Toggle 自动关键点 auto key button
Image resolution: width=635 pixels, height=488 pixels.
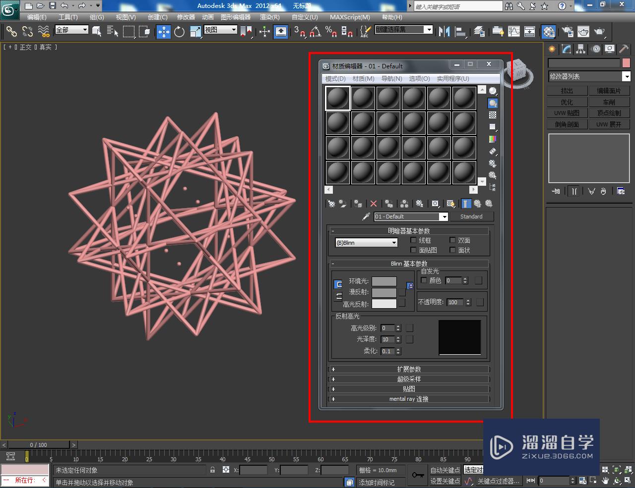[x=445, y=470]
